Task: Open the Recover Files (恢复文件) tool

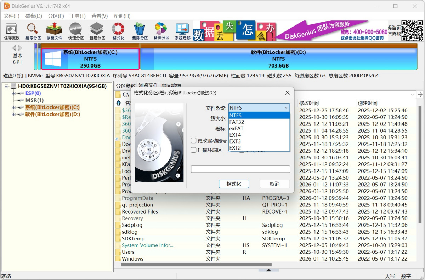Action: tap(54, 31)
